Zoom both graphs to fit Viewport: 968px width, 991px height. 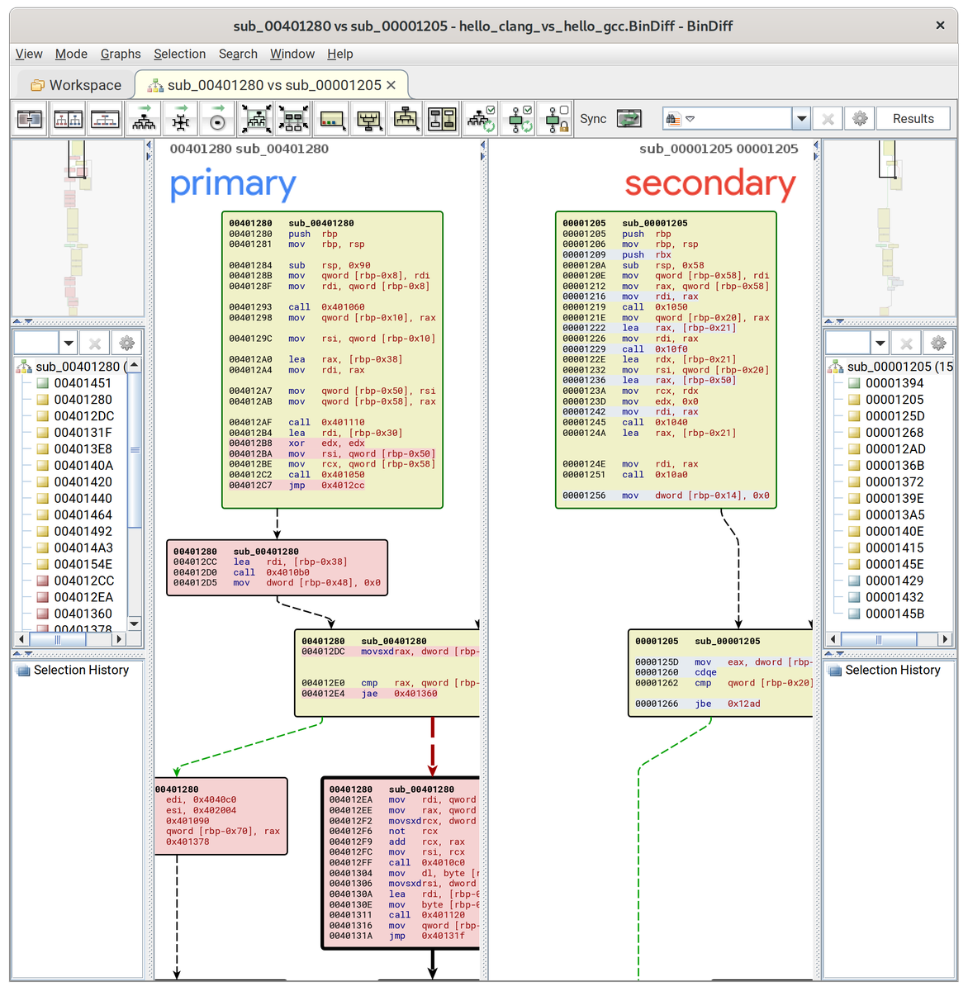click(256, 118)
